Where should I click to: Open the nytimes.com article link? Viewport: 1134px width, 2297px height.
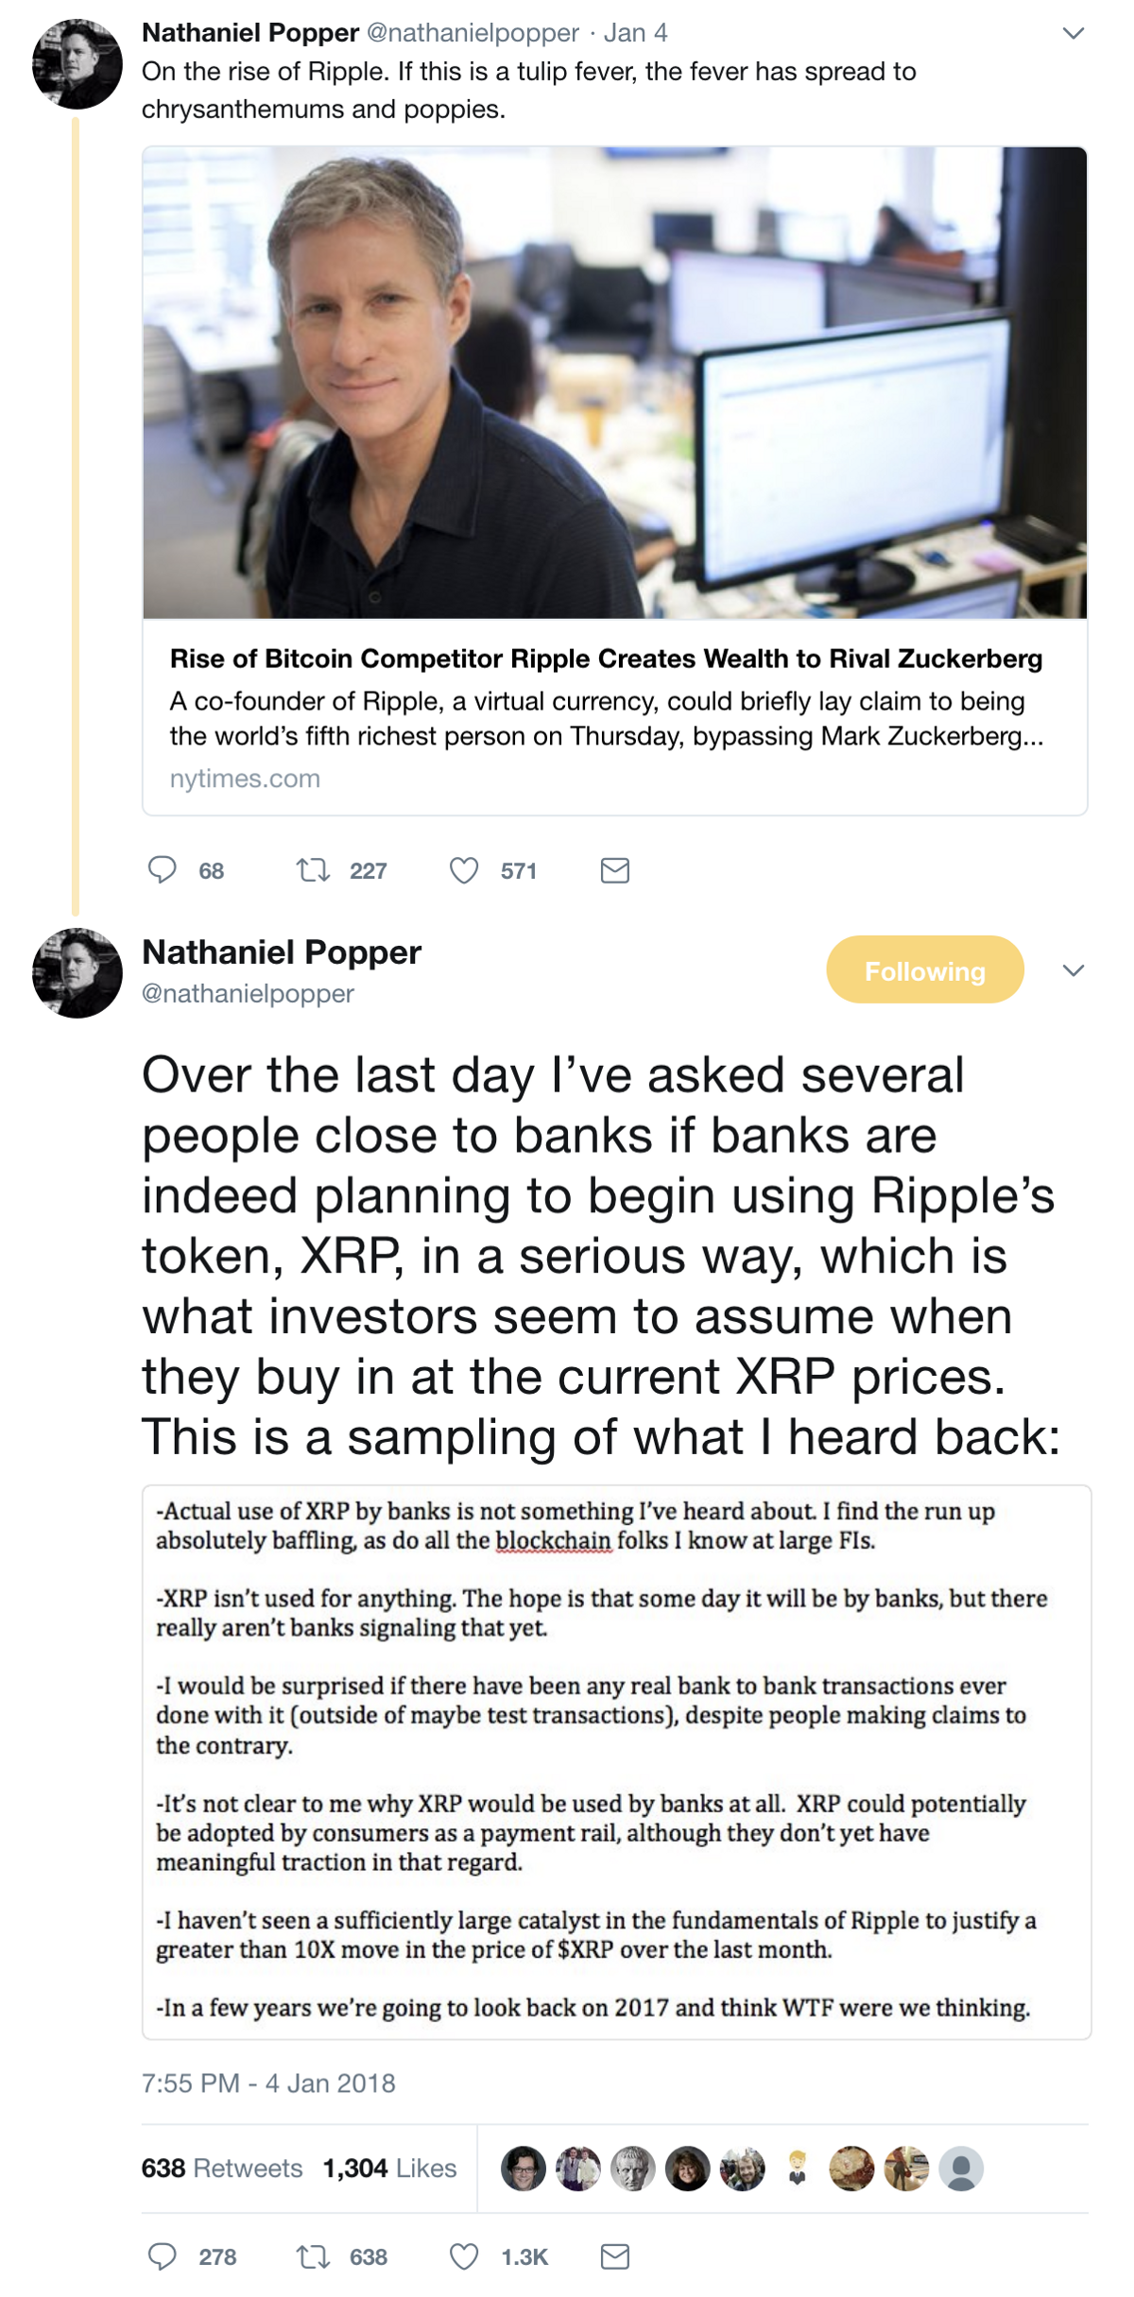click(x=245, y=779)
